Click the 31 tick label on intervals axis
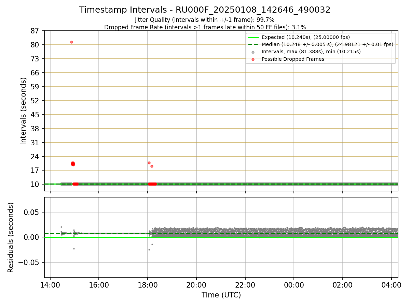410x307 pixels. (35, 143)
